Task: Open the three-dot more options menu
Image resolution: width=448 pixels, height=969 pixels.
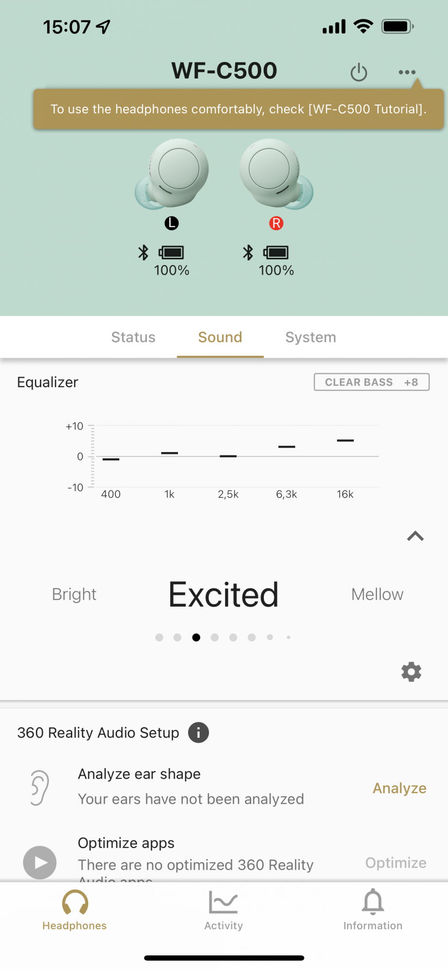Action: pos(407,72)
